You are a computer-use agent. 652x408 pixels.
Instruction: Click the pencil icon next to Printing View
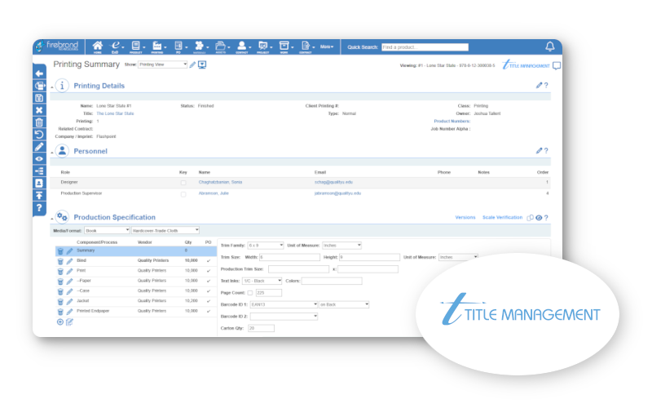coord(192,64)
